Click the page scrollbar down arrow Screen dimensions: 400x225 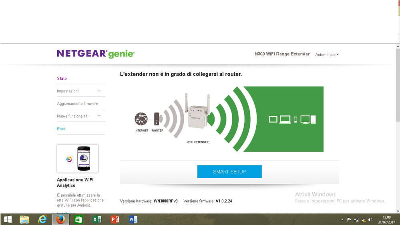coord(398,211)
